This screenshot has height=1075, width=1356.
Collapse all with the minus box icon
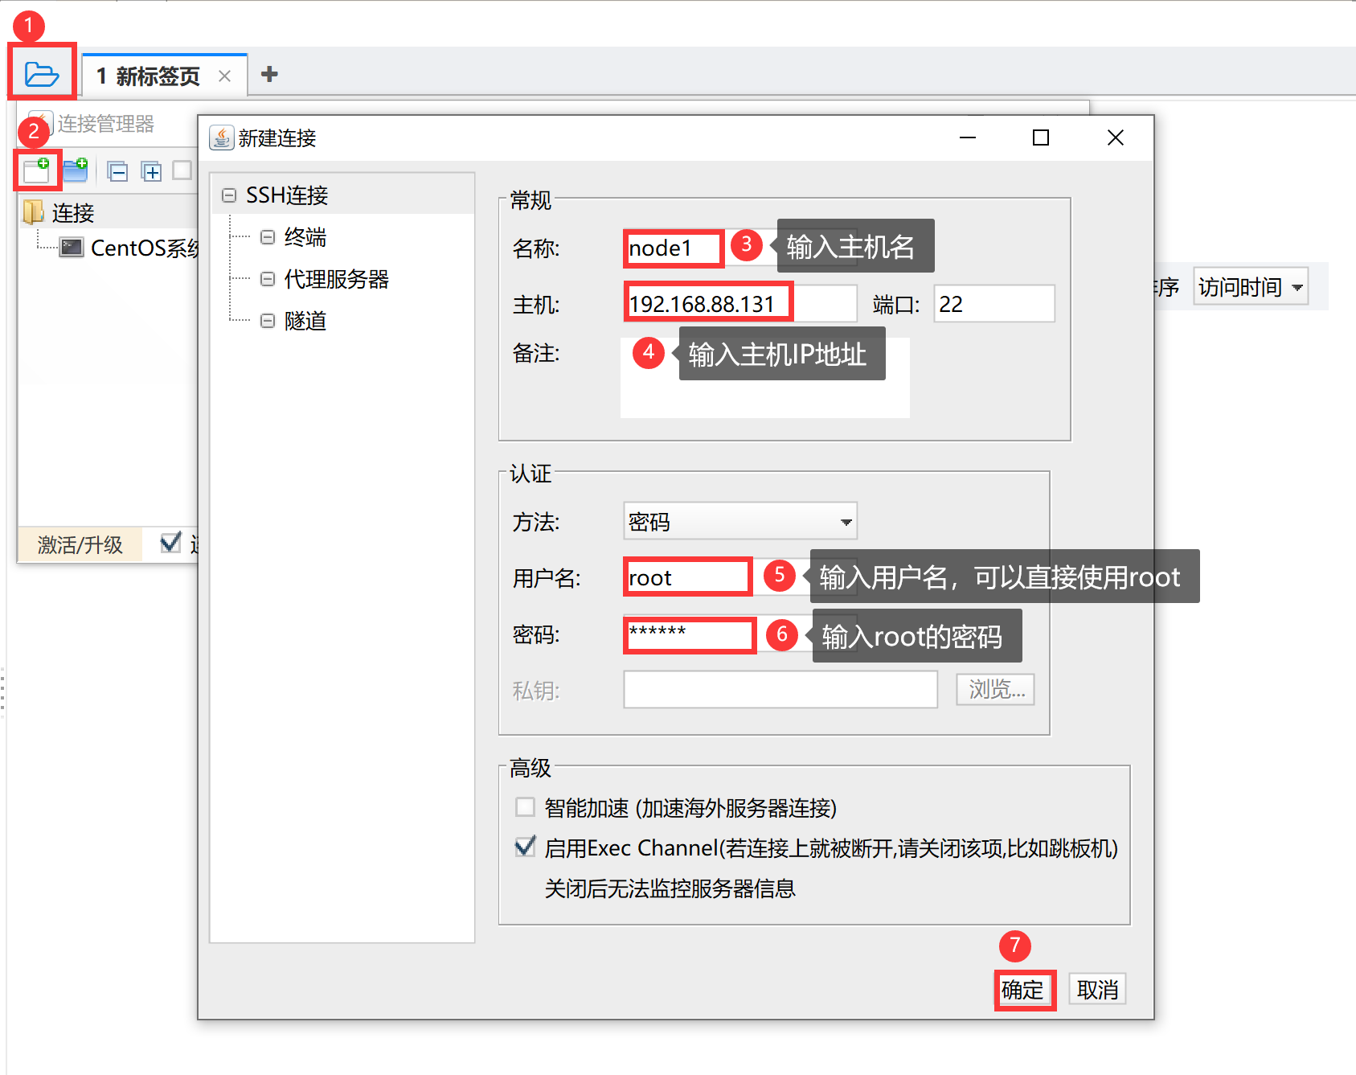click(117, 171)
